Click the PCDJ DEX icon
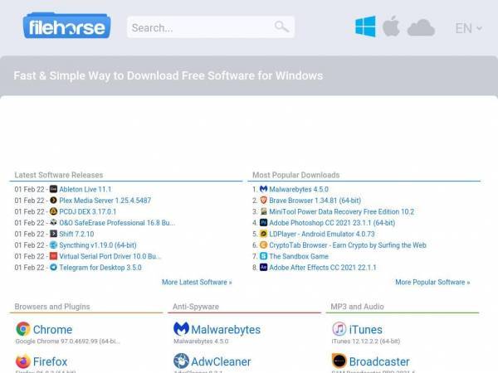The image size is (498, 373). point(53,211)
